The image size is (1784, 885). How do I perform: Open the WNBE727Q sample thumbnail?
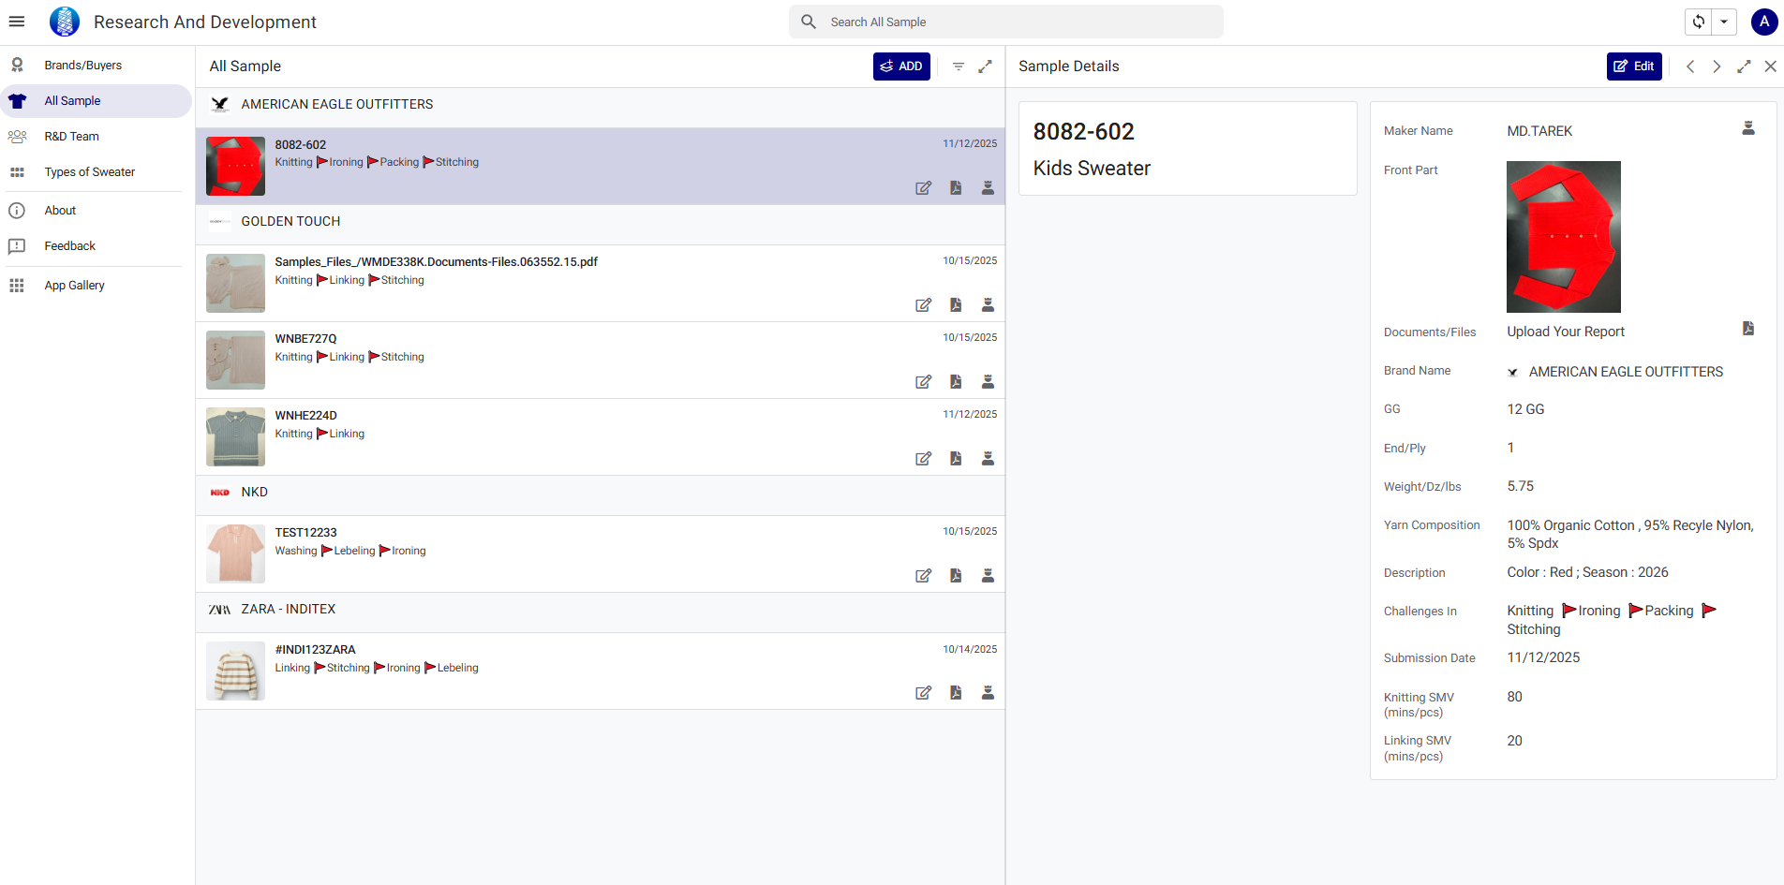point(235,360)
